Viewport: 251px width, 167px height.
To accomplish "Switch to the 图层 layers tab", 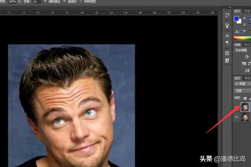I will tap(237, 78).
